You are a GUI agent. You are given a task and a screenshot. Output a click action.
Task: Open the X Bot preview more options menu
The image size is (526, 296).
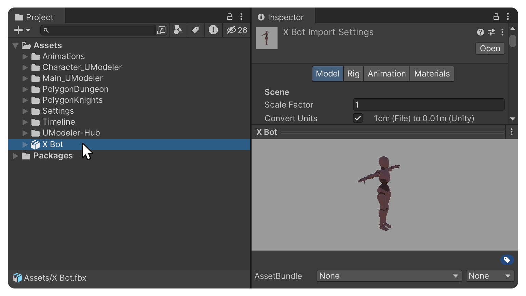pos(512,132)
